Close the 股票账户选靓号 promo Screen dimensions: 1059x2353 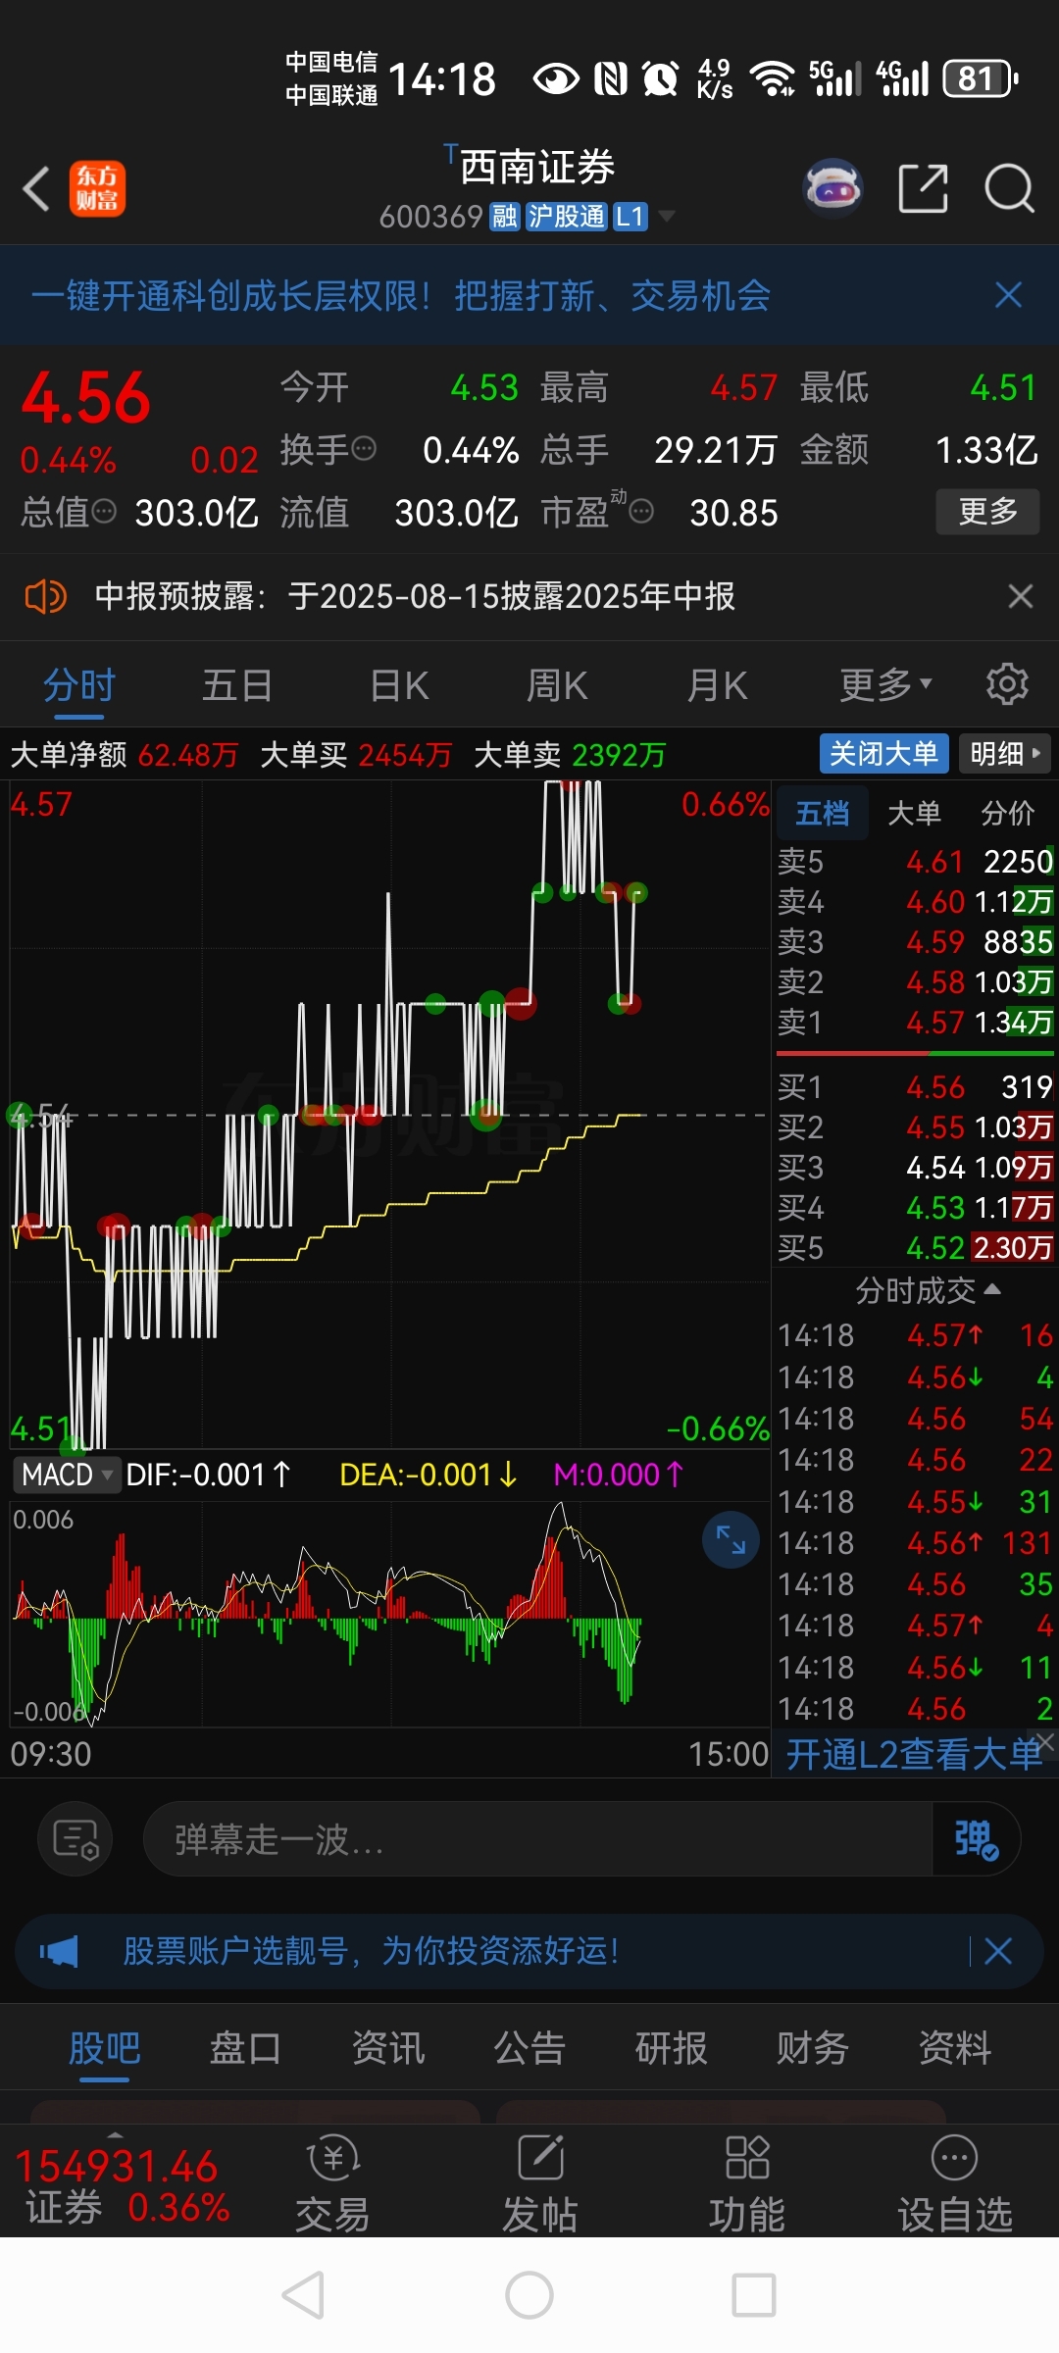click(x=998, y=1951)
